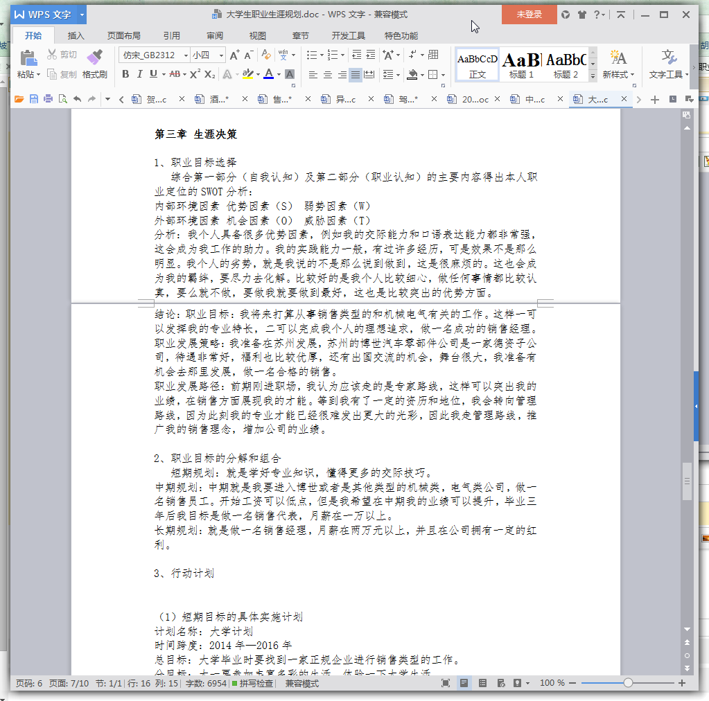The height and width of the screenshot is (701, 709).
Task: Click the skin shirt icon in title bar
Action: [582, 15]
